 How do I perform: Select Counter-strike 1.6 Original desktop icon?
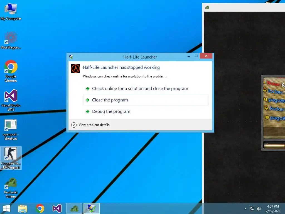point(11,158)
